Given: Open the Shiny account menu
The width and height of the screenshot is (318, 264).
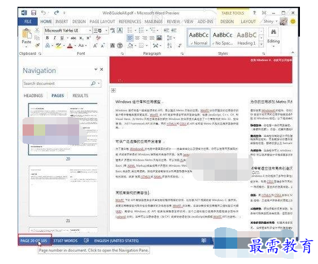Looking at the screenshot, I should (271, 21).
